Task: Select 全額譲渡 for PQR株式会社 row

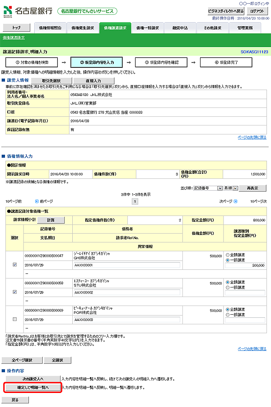Action: coord(228,309)
